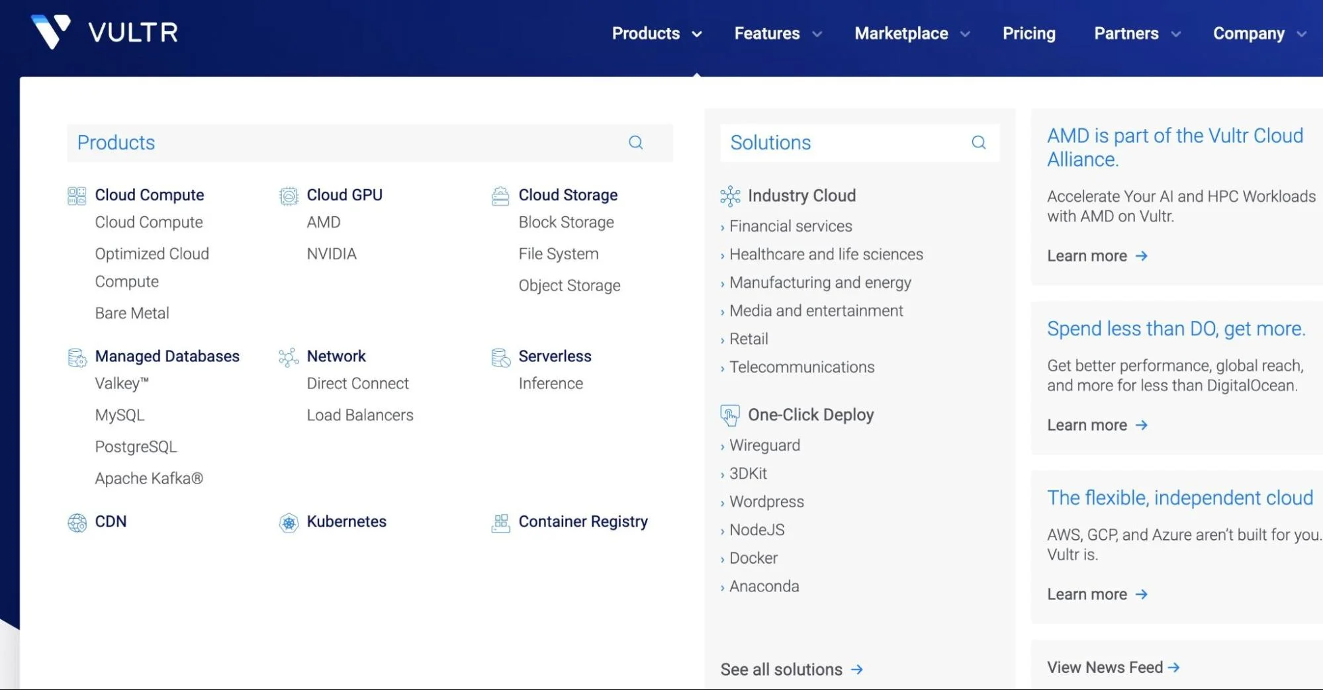This screenshot has height=690, width=1323.
Task: Select the Partners menu label
Action: tap(1126, 33)
